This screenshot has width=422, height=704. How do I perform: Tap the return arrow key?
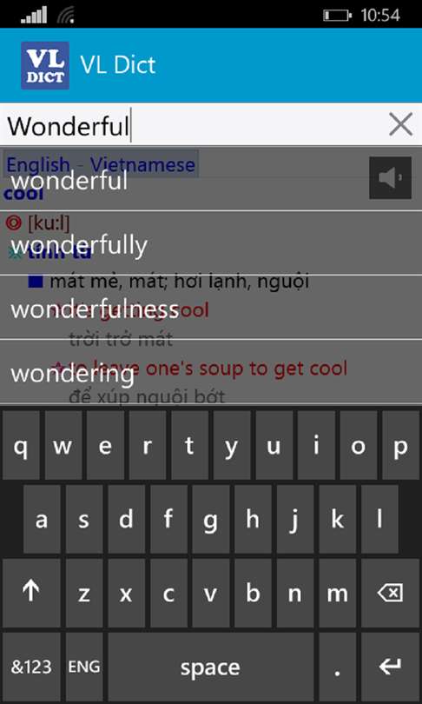coord(390,667)
